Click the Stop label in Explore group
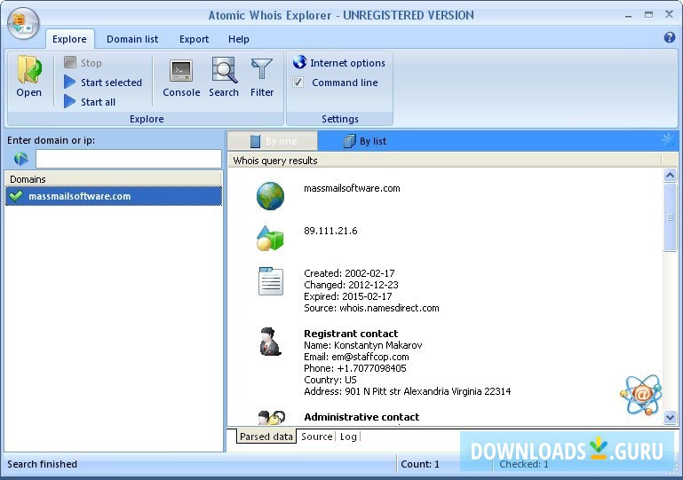 coord(91,63)
